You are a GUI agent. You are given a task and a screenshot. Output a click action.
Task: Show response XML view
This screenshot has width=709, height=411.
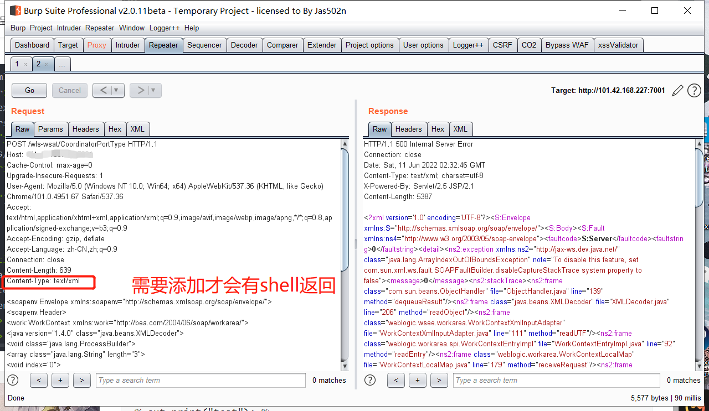click(460, 129)
